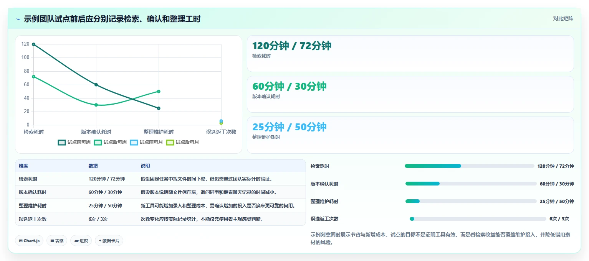Click the 误选返工次数 progress bar
The height and width of the screenshot is (261, 589).
coord(478,219)
